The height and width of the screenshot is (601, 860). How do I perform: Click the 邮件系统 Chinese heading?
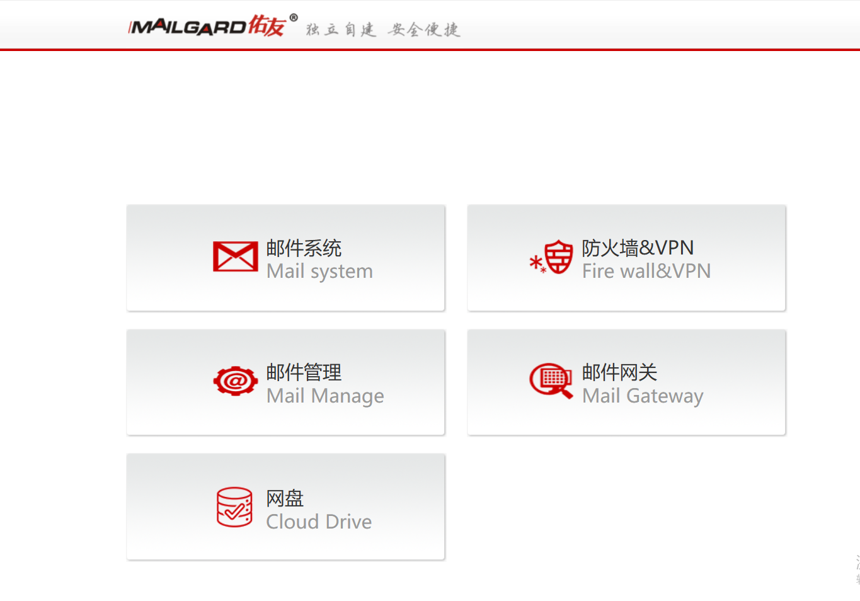[304, 248]
